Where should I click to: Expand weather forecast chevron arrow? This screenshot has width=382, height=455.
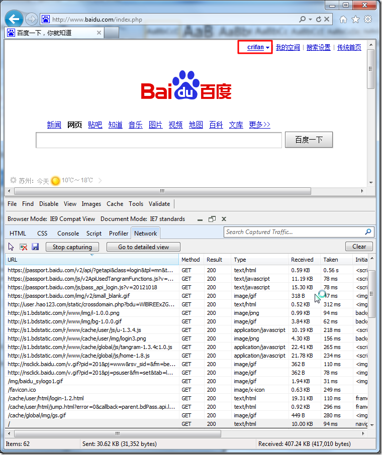100,180
